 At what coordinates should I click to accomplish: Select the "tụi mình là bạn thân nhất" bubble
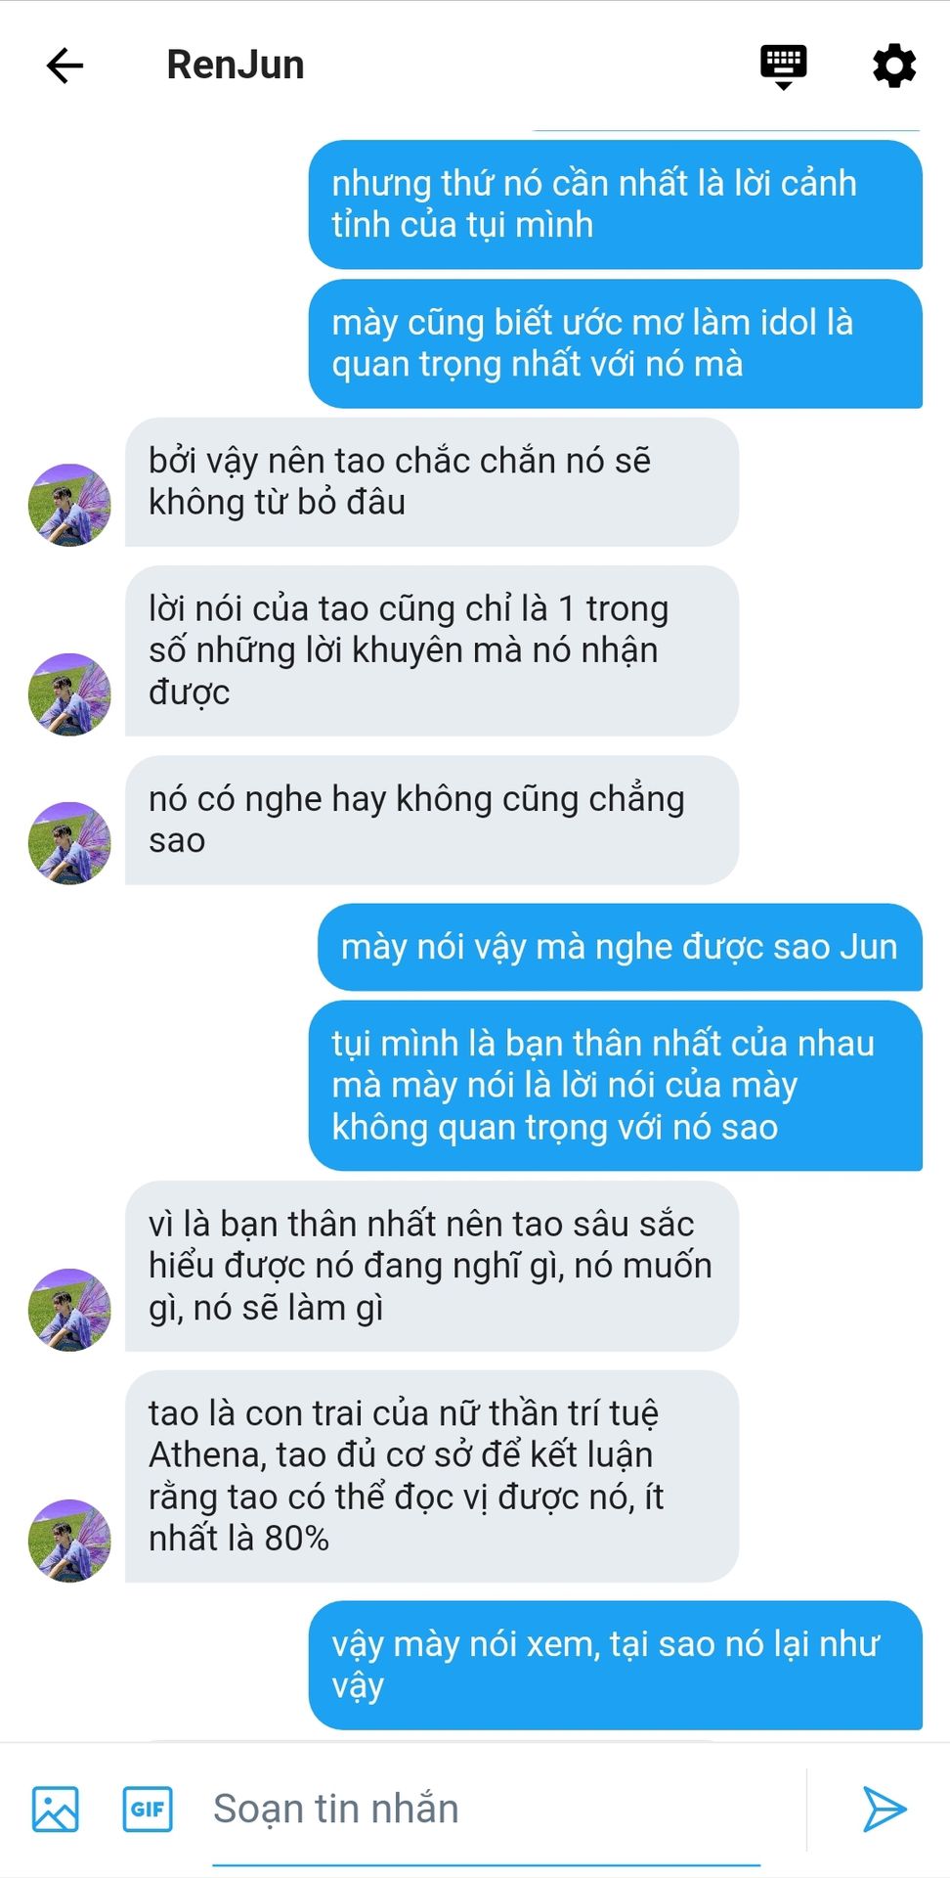(x=616, y=1086)
